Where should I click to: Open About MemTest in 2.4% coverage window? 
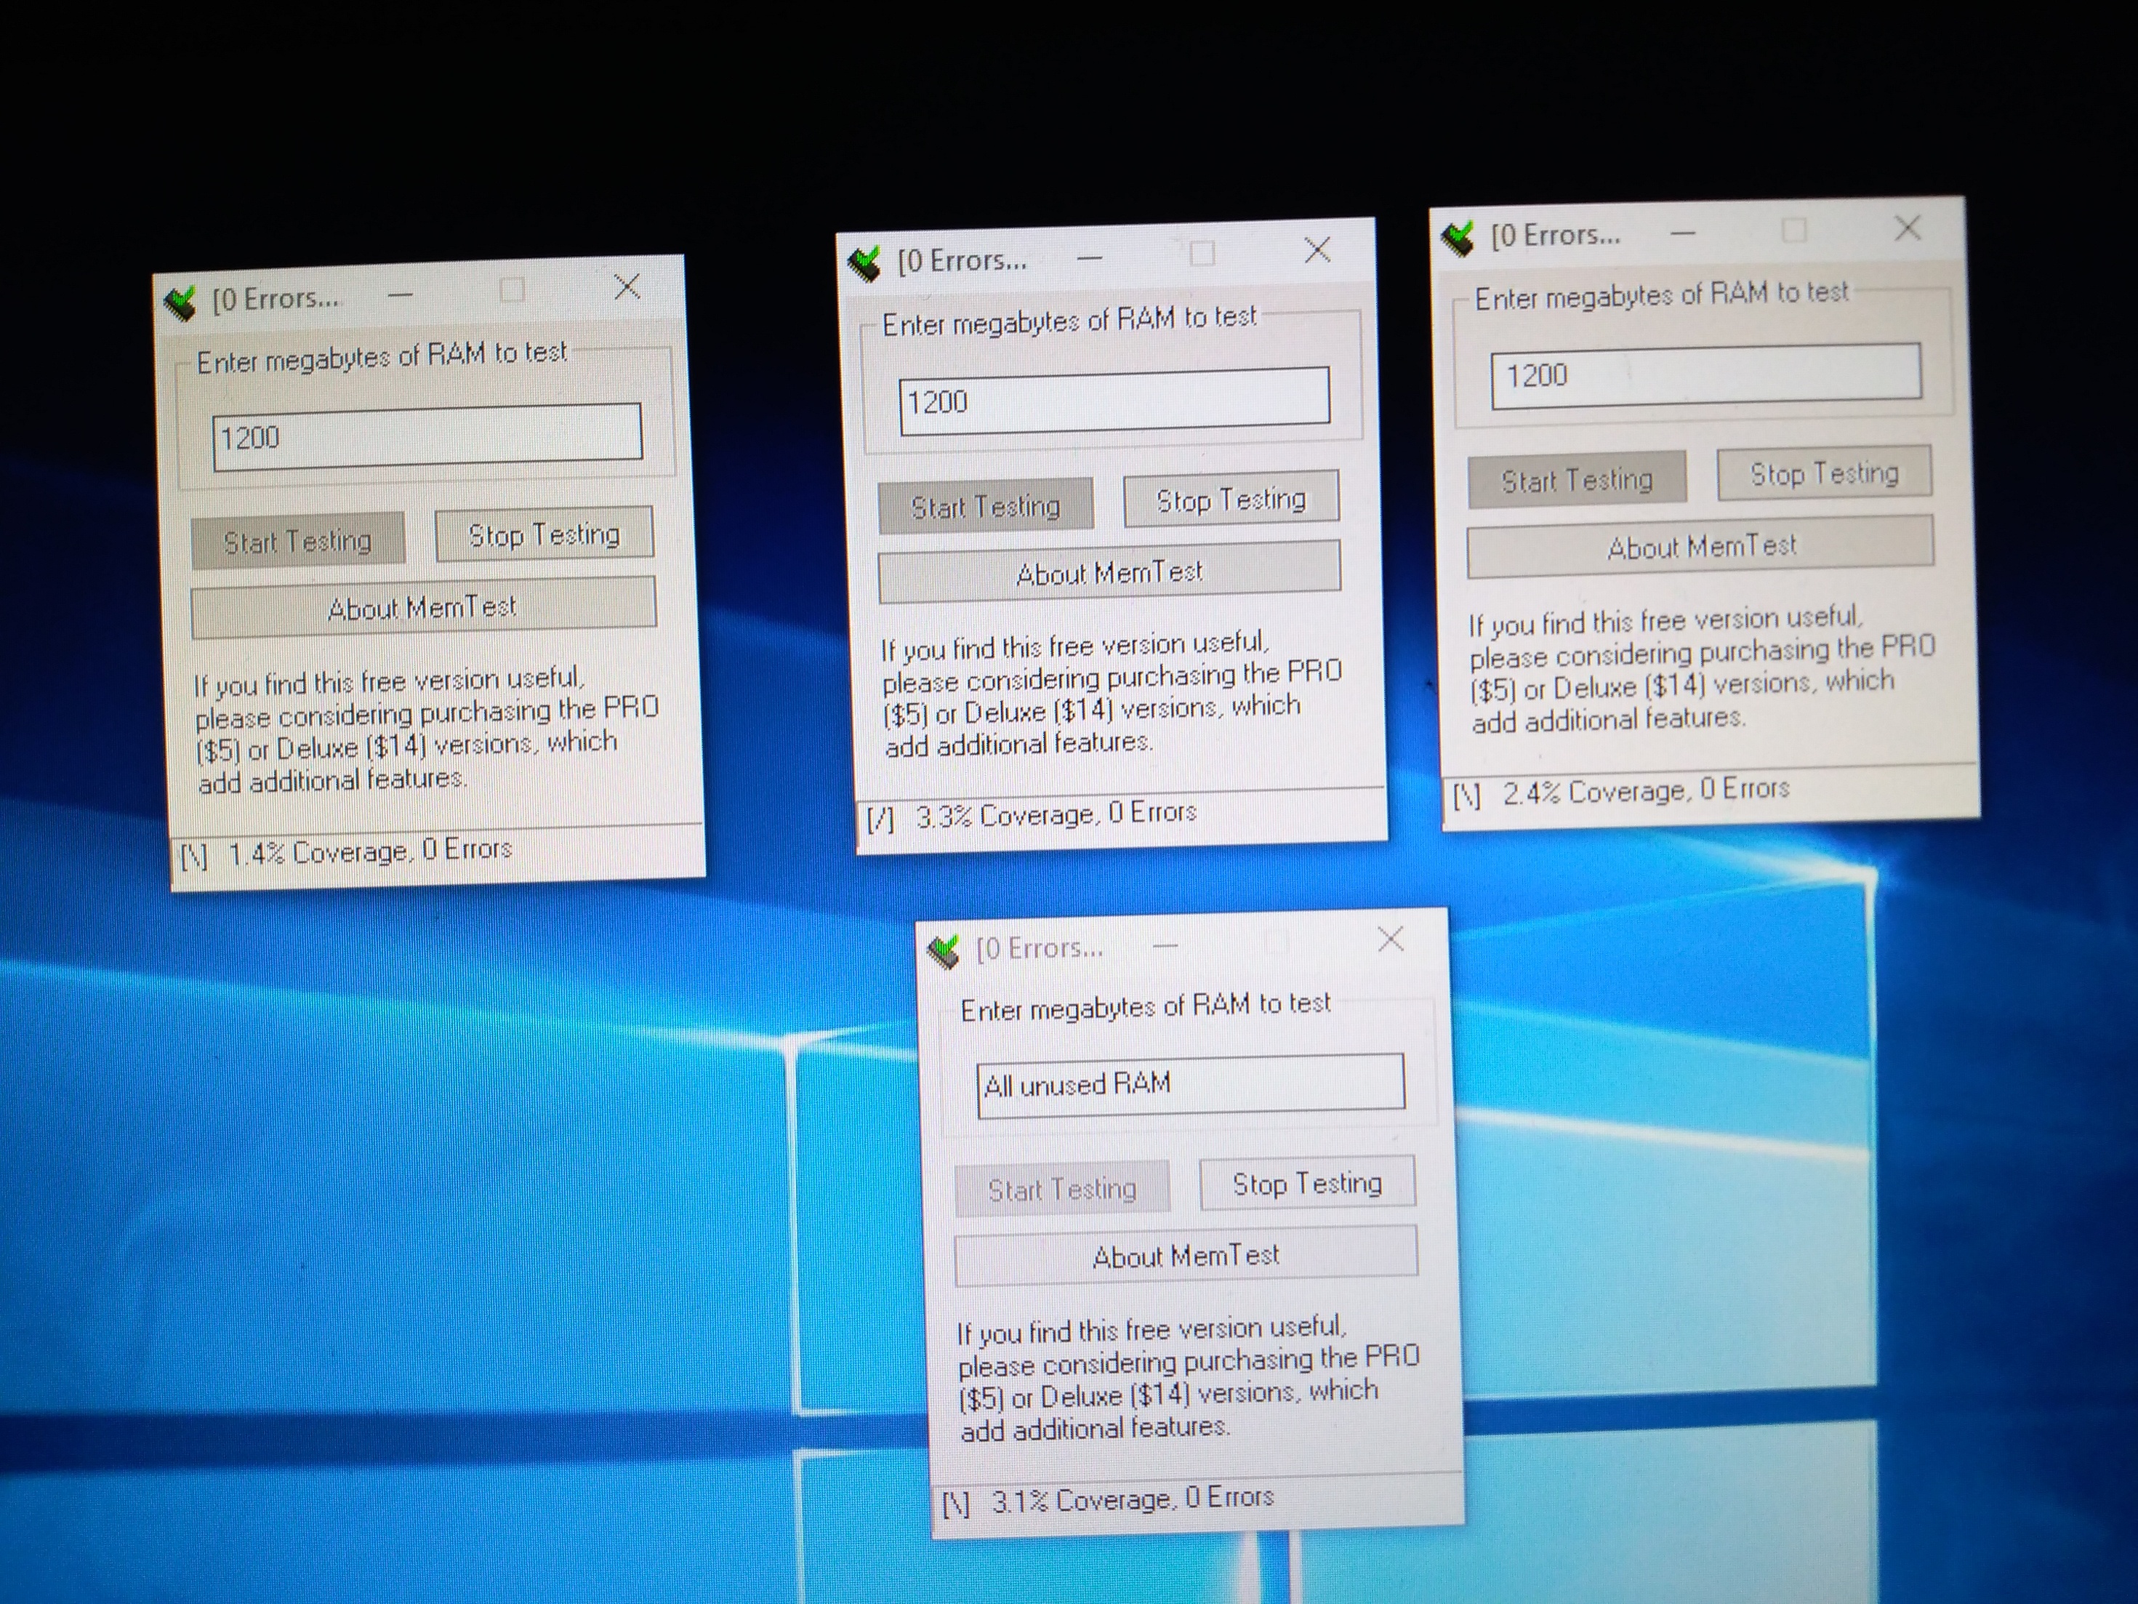click(1700, 548)
